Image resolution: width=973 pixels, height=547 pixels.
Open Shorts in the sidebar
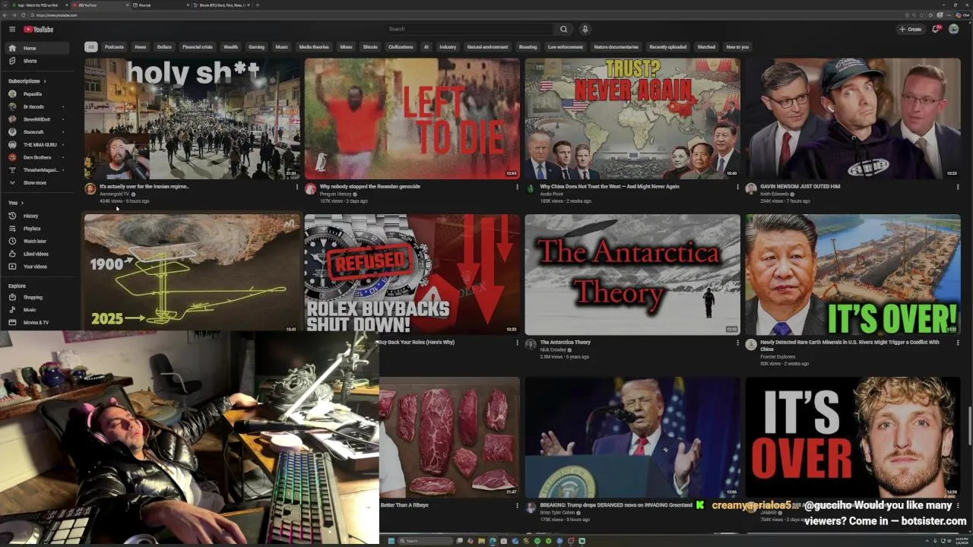[38, 61]
